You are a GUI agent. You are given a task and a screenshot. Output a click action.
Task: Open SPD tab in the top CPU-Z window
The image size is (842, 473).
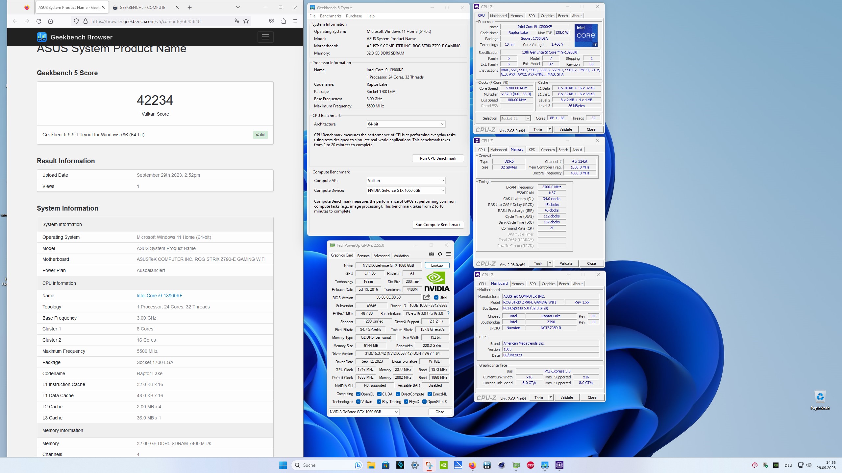(x=532, y=16)
